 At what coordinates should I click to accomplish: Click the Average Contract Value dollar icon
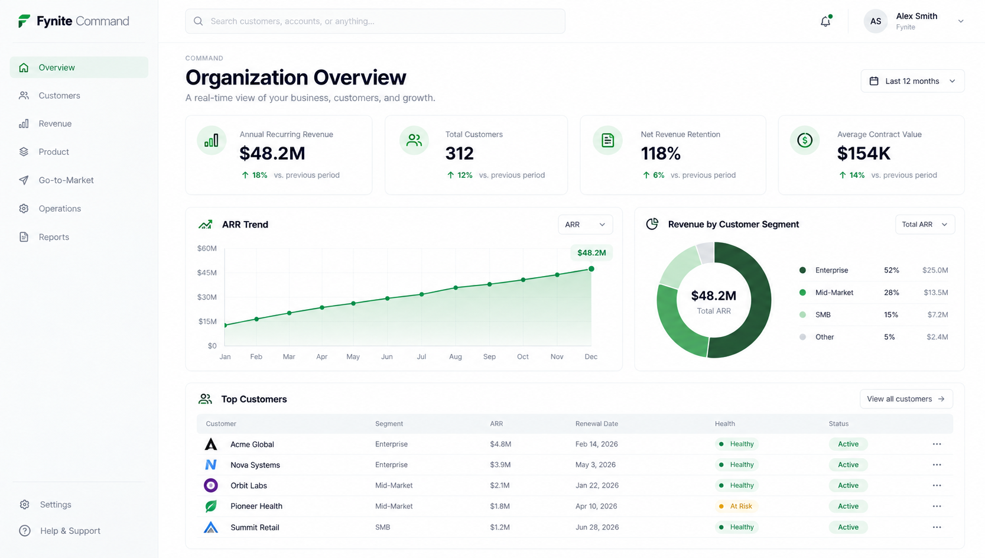pyautogui.click(x=804, y=141)
